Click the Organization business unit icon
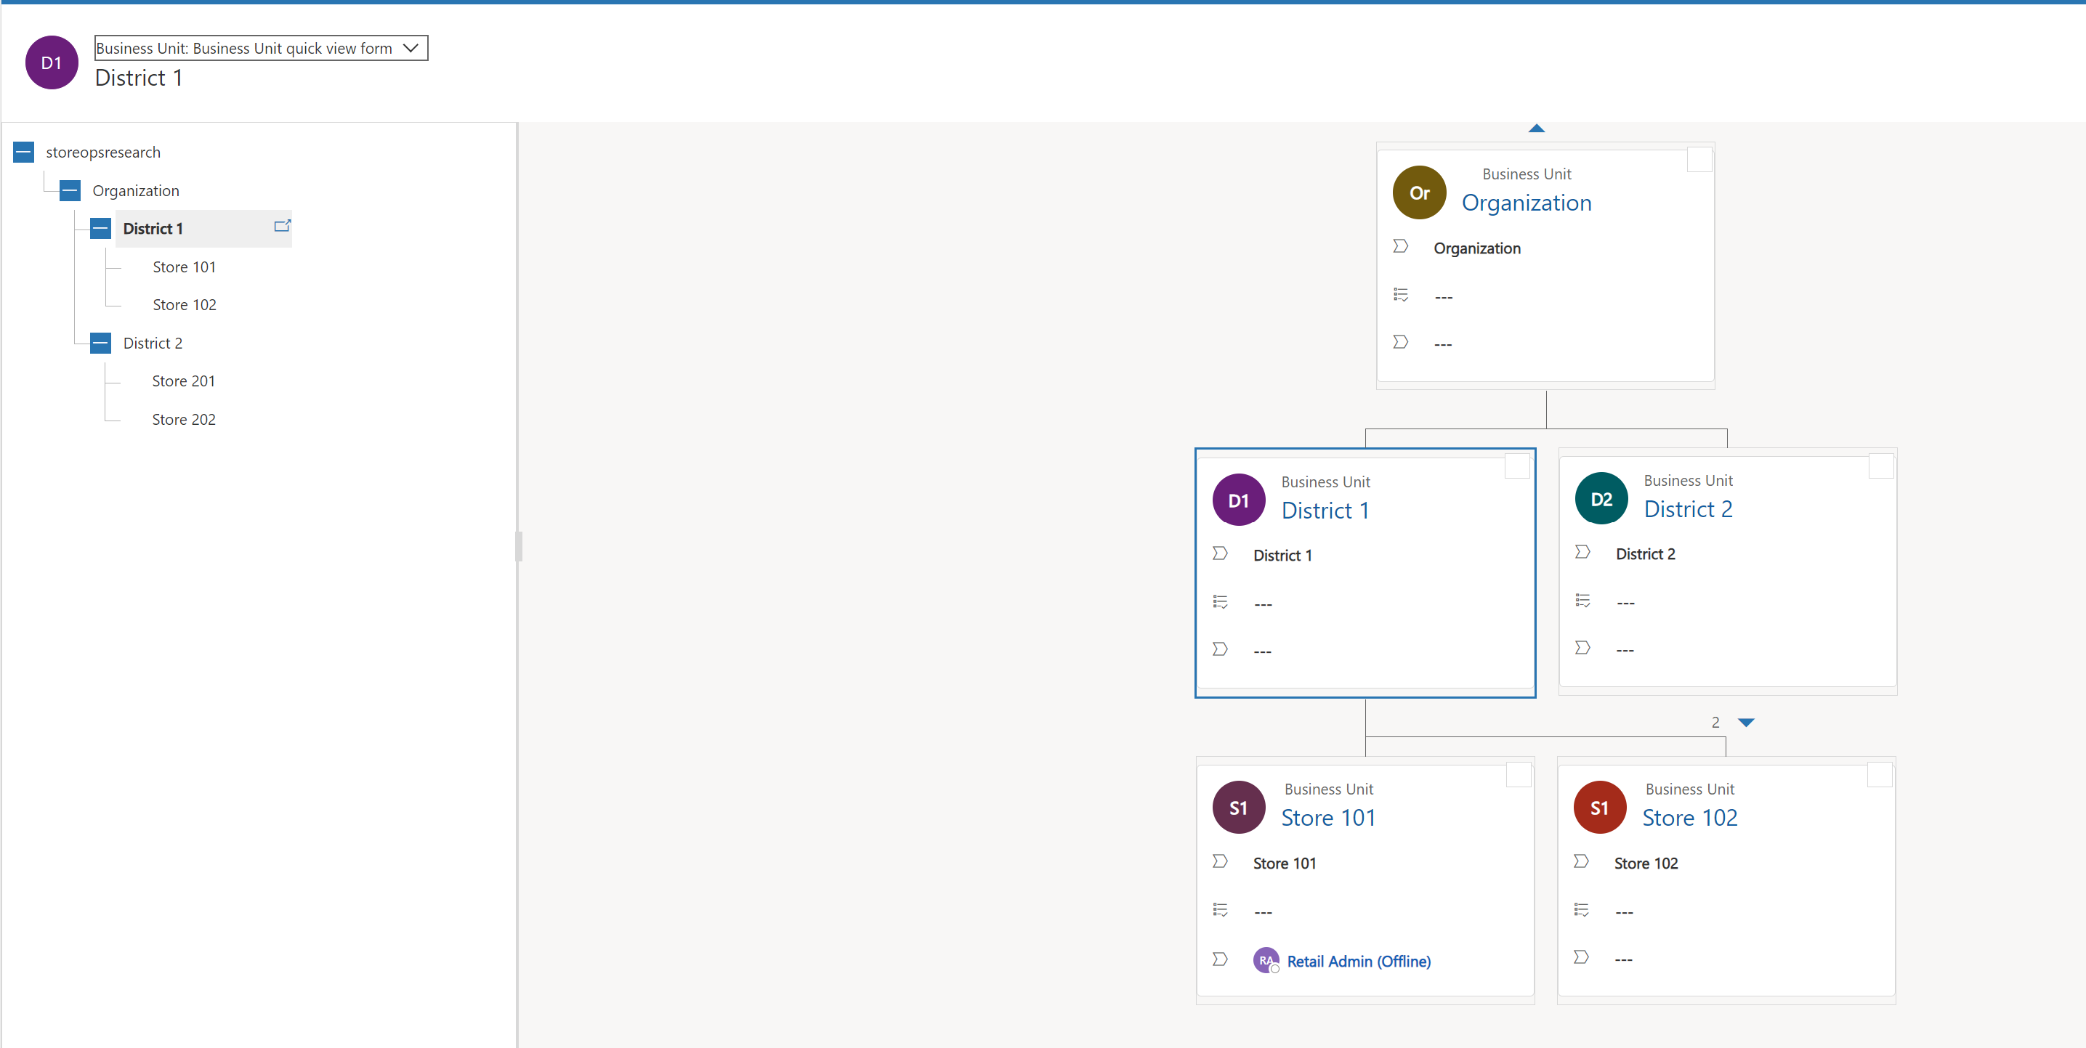The height and width of the screenshot is (1048, 2086). point(1420,192)
